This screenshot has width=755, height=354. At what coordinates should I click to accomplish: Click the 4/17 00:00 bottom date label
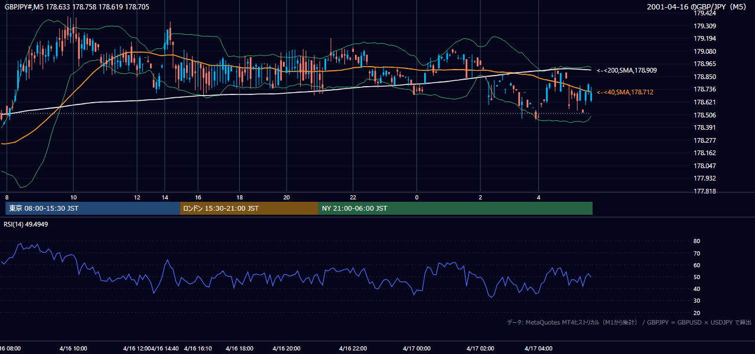[x=416, y=348]
